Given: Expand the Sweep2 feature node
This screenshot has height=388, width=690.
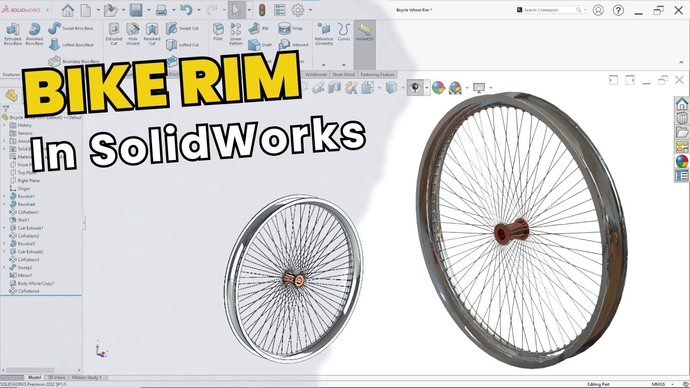Looking at the screenshot, I should point(5,267).
